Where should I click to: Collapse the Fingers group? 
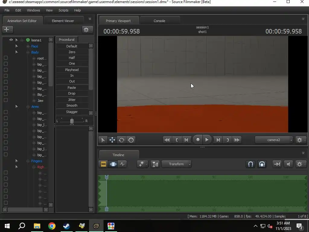28,161
